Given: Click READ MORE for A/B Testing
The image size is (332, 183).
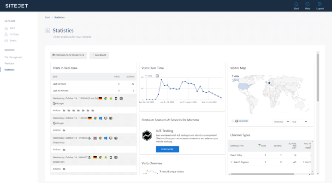Looking at the screenshot, I should click(x=167, y=149).
